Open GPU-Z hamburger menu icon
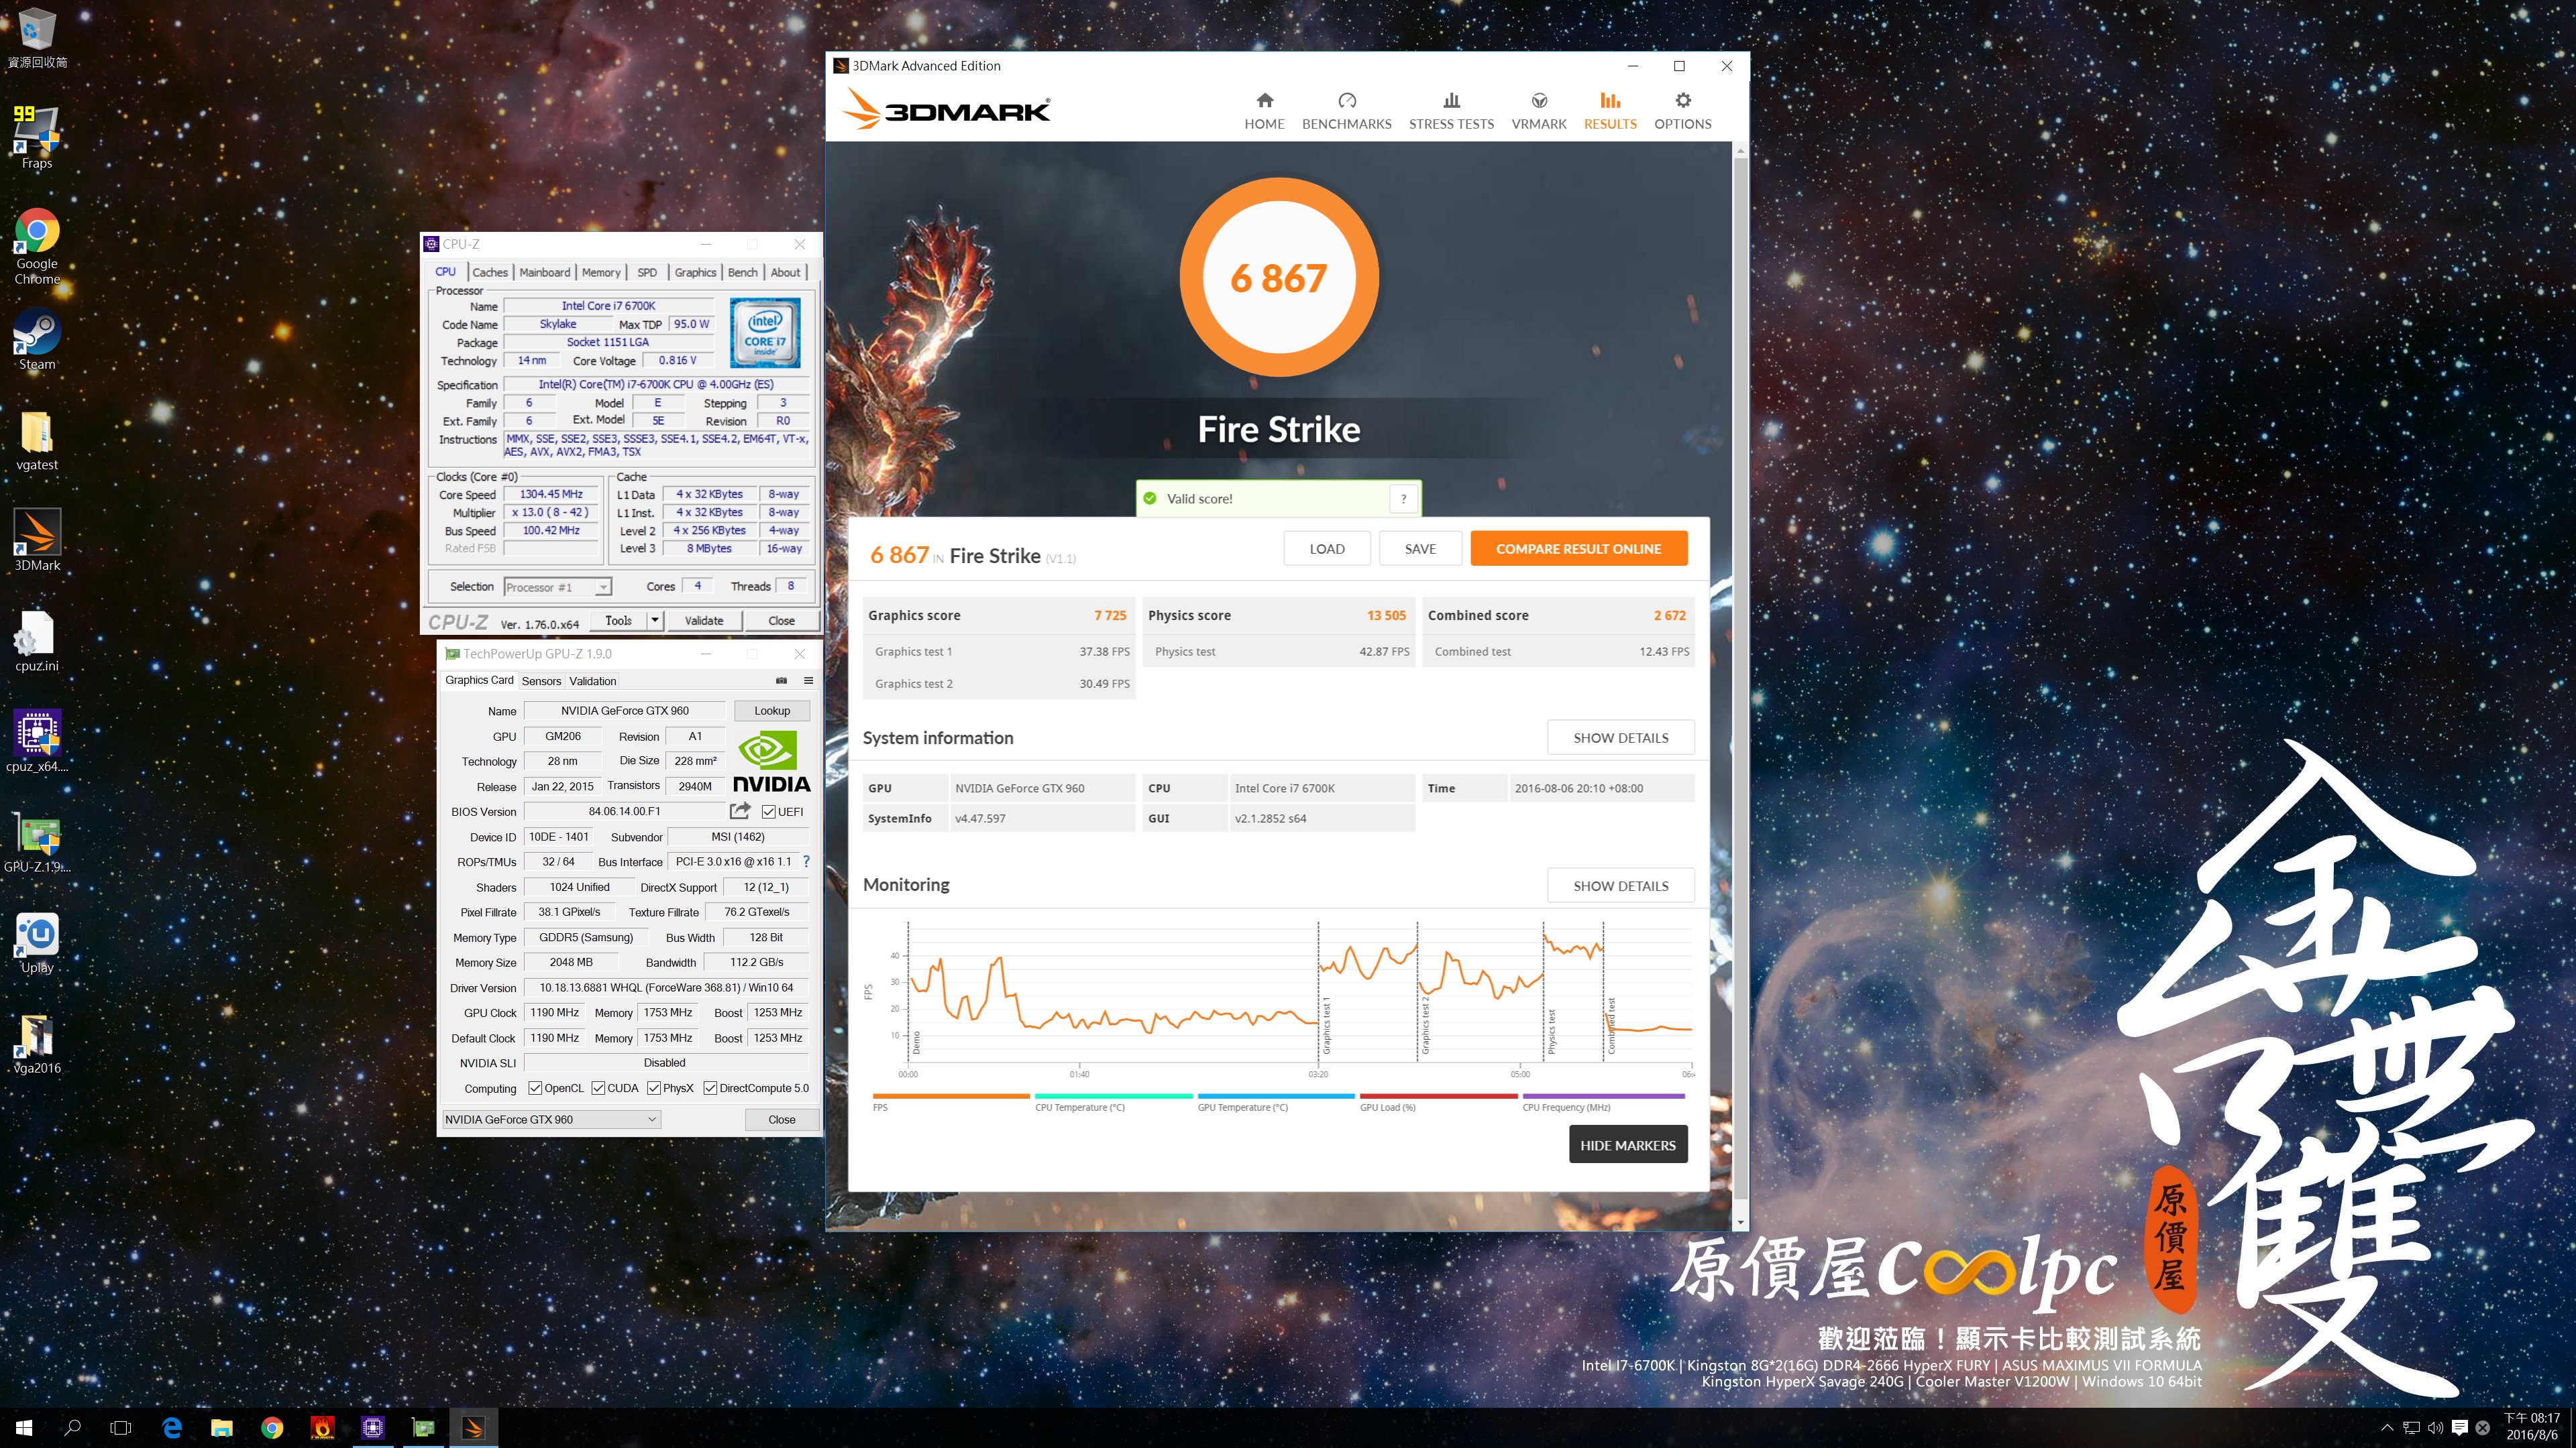Image resolution: width=2576 pixels, height=1448 pixels. [808, 680]
